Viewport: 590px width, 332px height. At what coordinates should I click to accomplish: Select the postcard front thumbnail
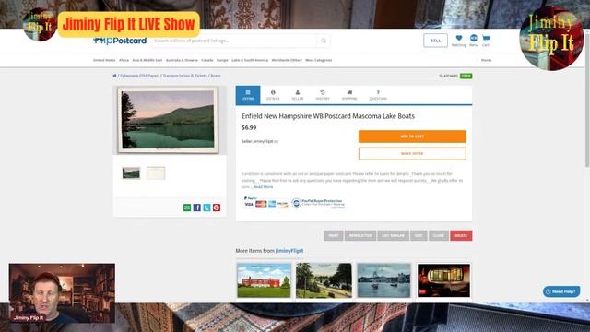(x=131, y=173)
